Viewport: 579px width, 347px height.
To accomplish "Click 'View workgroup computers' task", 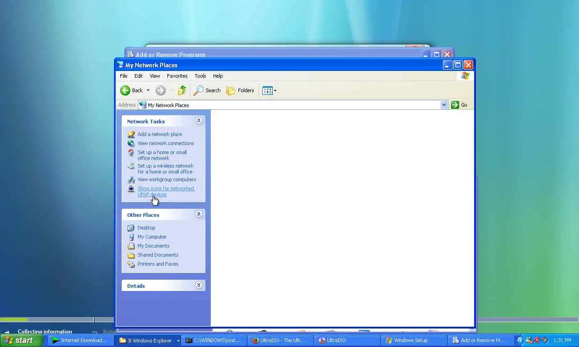I will click(166, 179).
